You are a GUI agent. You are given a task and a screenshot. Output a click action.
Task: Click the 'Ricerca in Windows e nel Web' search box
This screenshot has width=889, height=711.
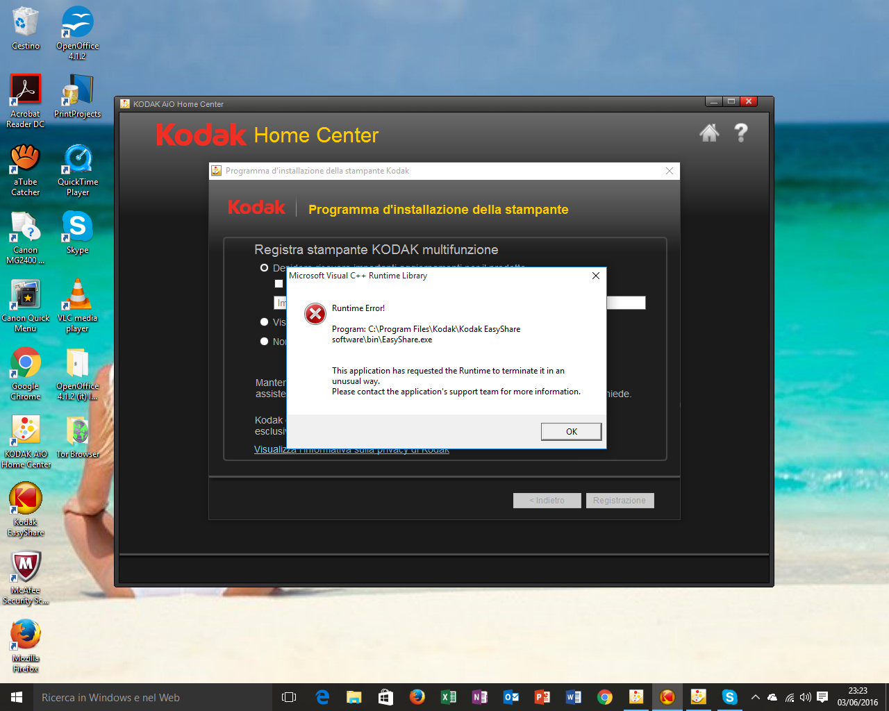tap(152, 697)
